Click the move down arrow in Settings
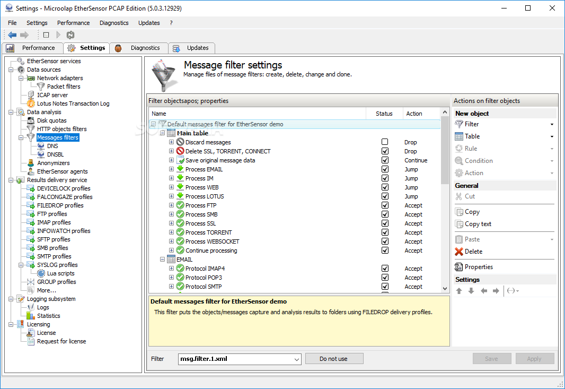The image size is (565, 389). [471, 291]
